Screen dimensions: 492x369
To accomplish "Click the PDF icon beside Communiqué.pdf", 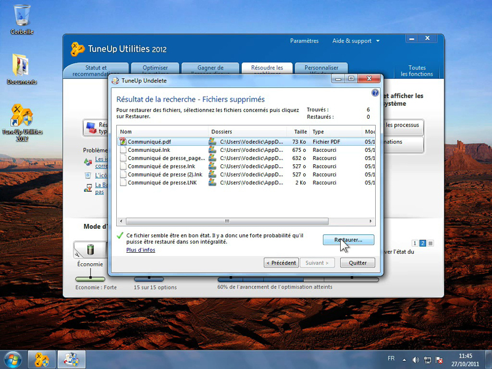I will click(x=122, y=142).
